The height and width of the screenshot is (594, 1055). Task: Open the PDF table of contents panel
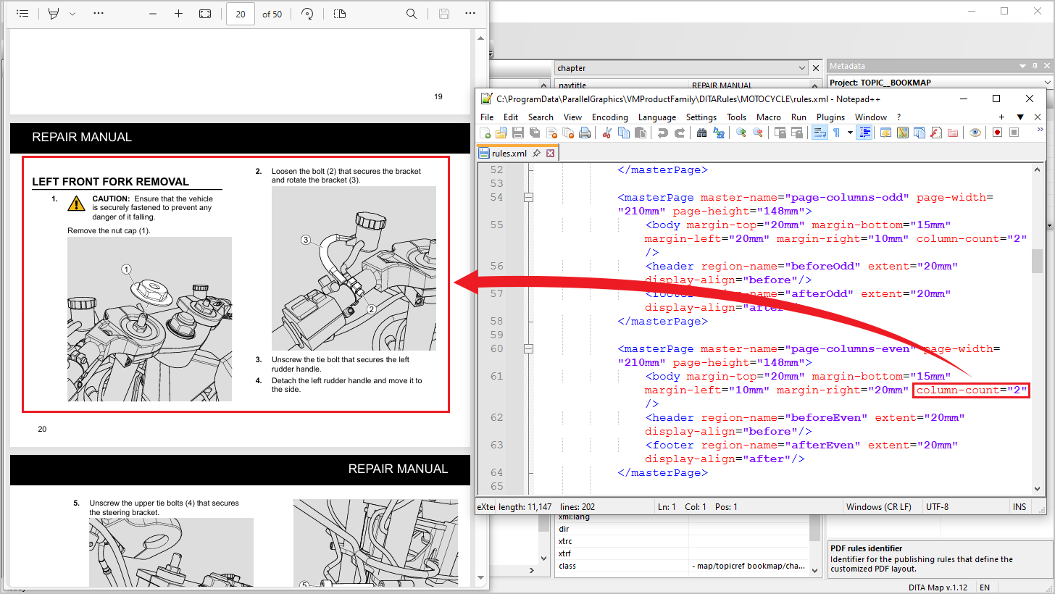(23, 14)
